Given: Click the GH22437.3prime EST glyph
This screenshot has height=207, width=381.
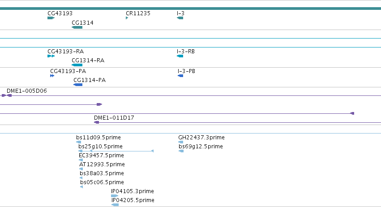Looking at the screenshot, I should [180, 142].
